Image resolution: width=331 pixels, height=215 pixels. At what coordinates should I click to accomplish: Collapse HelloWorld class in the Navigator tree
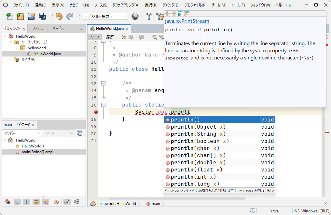(x=5, y=140)
